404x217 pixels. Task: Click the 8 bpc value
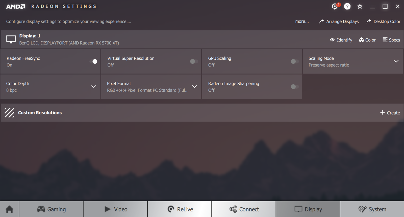(x=11, y=90)
